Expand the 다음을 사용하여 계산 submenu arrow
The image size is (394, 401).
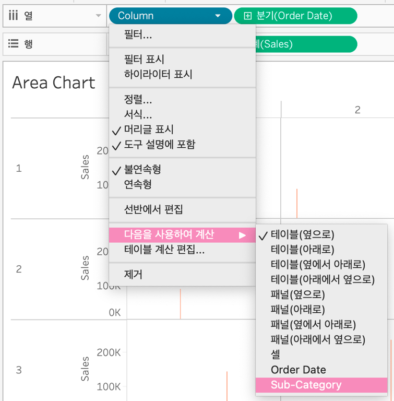[x=242, y=235]
